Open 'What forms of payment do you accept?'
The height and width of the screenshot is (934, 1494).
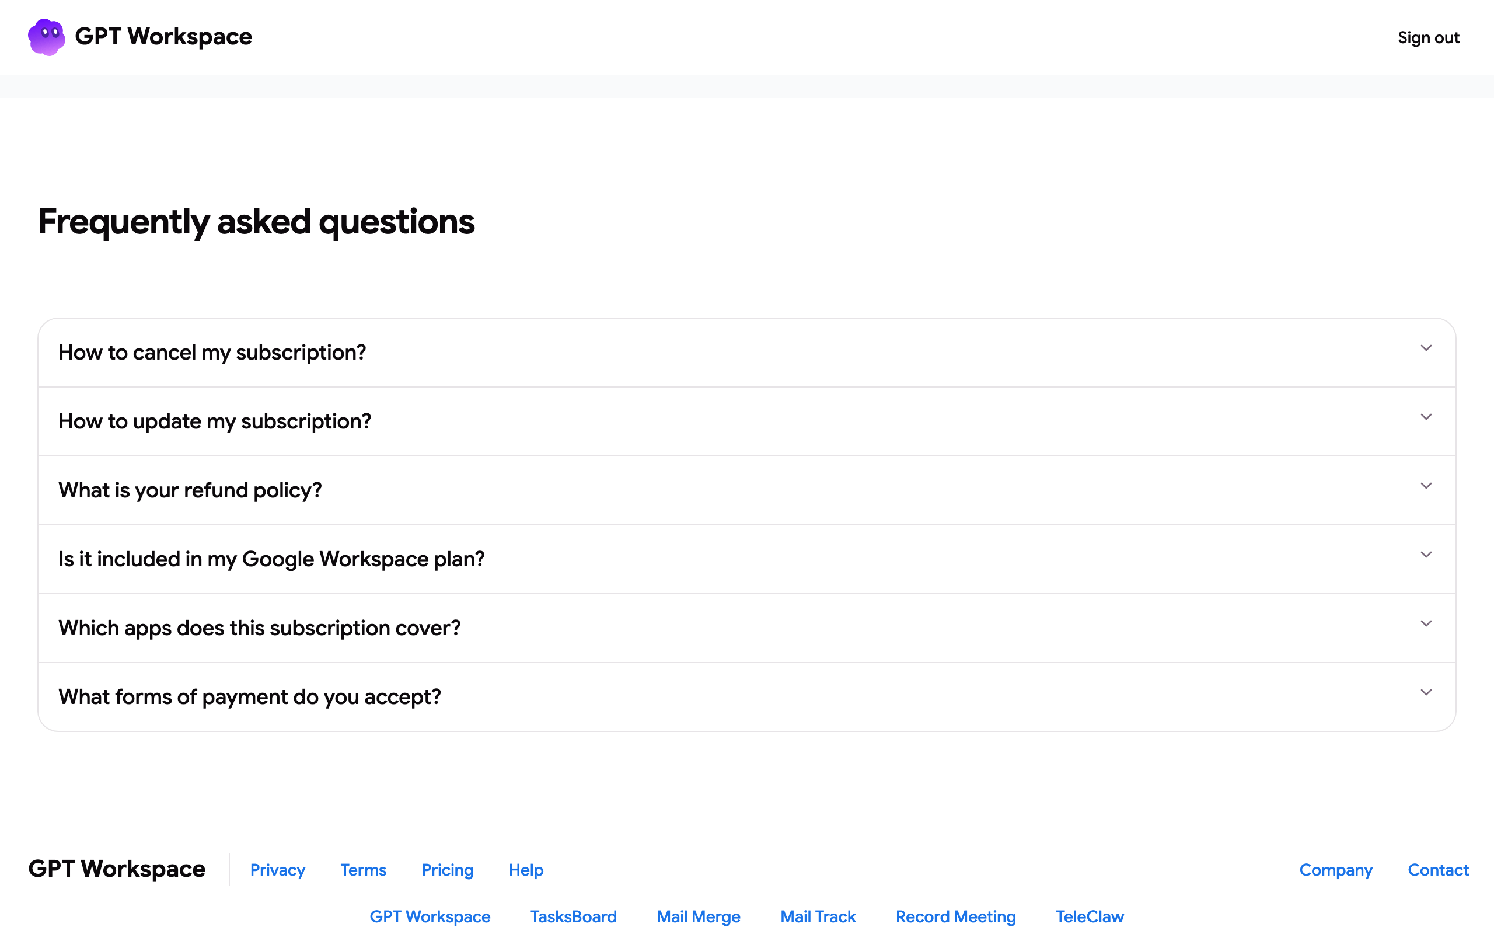coord(747,698)
